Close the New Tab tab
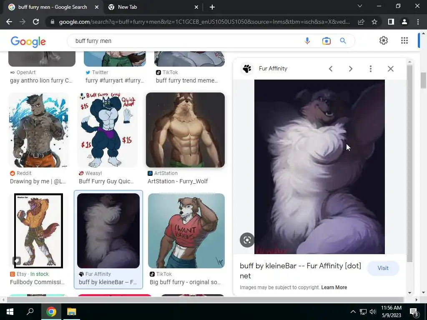427x320 pixels. click(196, 7)
